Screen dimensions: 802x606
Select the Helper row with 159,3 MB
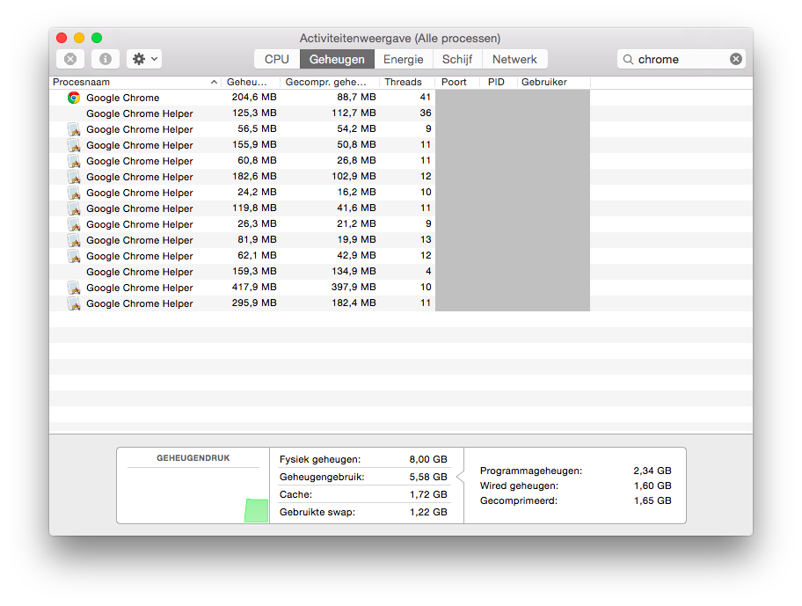pos(400,272)
